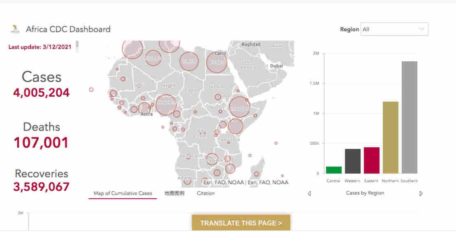The image size is (456, 232).
Task: Click the Western axis label
Action: click(x=352, y=181)
